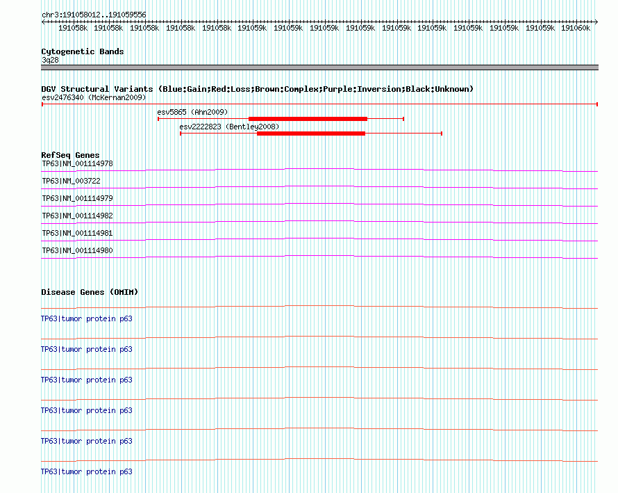Open transcript TP63|NM_003722
The width and height of the screenshot is (618, 493).
[x=71, y=181]
